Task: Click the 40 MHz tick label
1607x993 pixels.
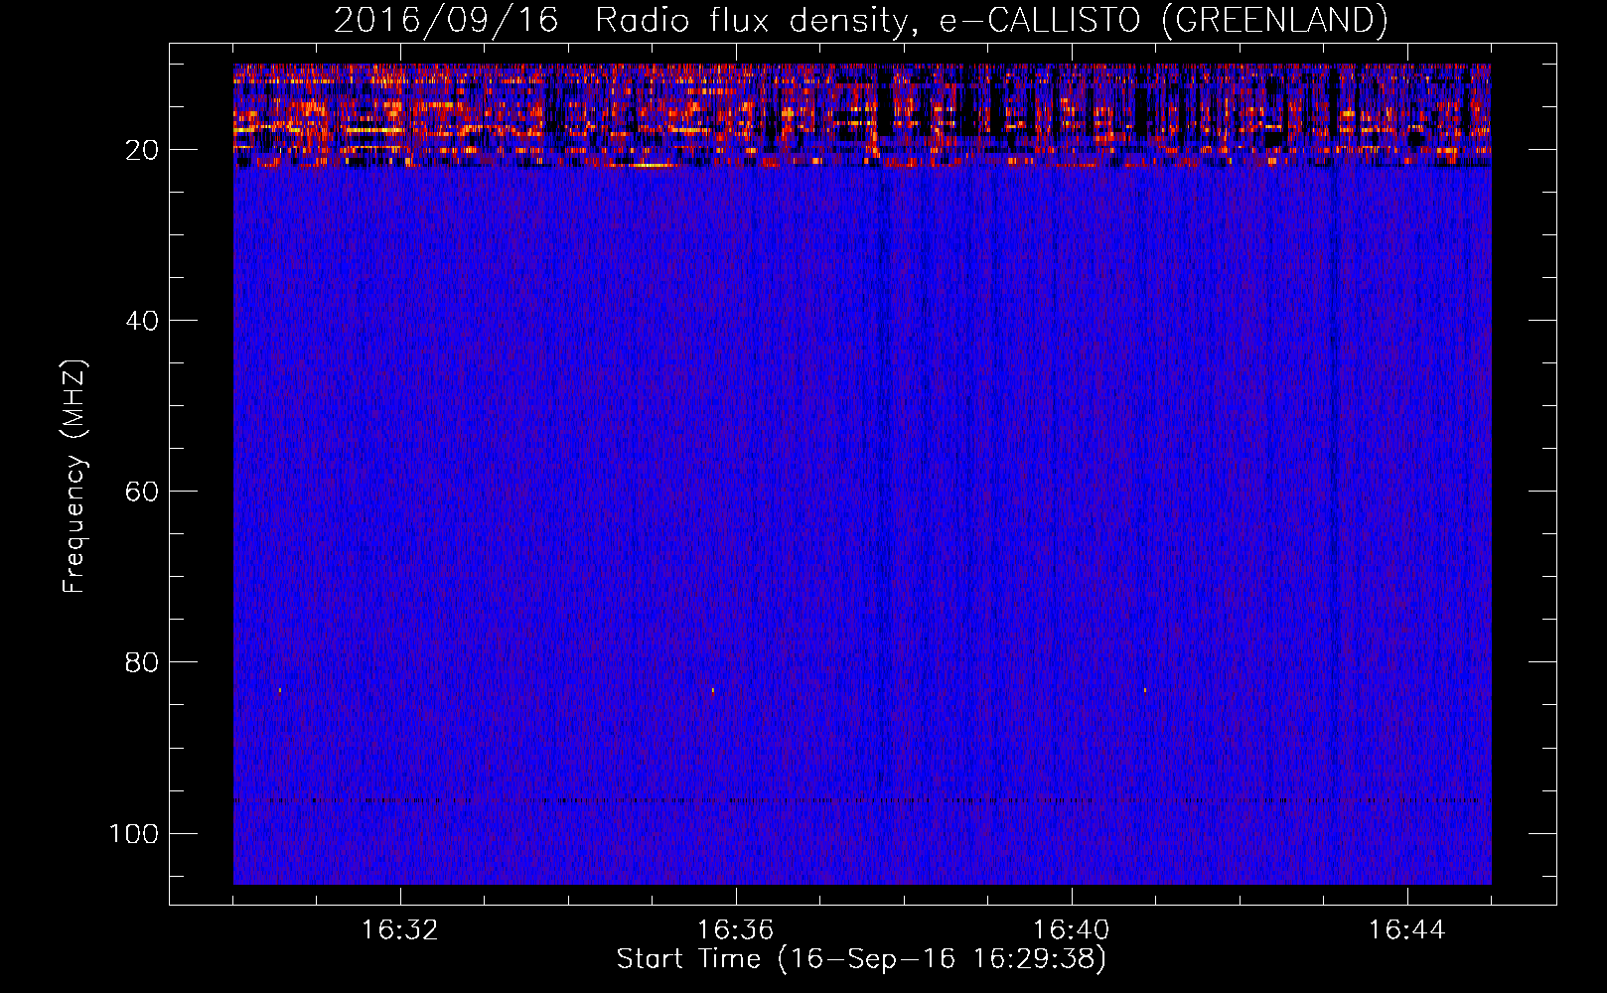Action: [142, 321]
